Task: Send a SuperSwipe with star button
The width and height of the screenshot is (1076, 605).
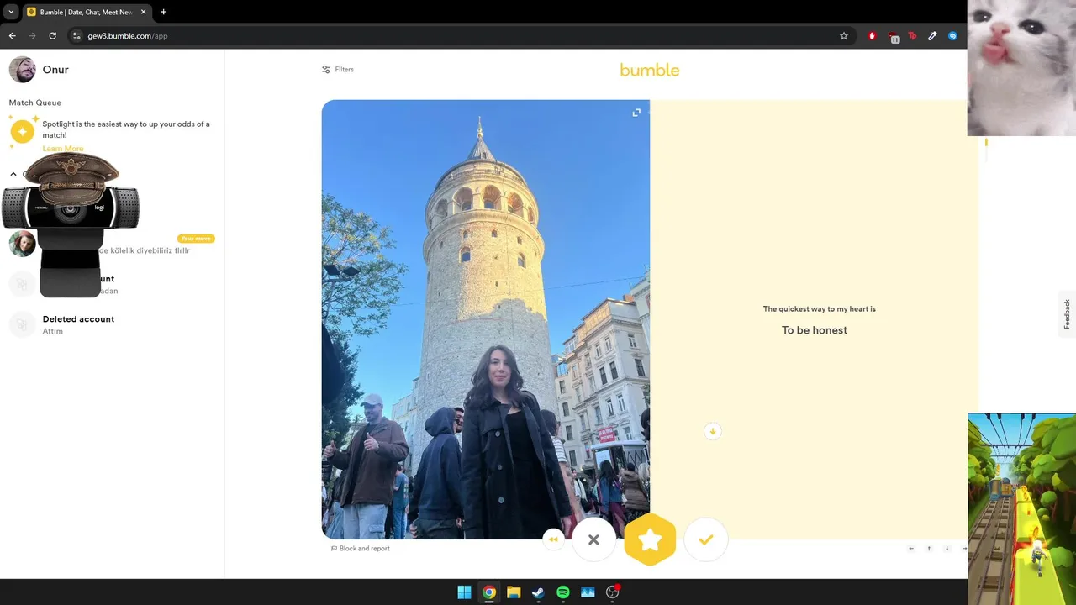Action: [x=650, y=539]
